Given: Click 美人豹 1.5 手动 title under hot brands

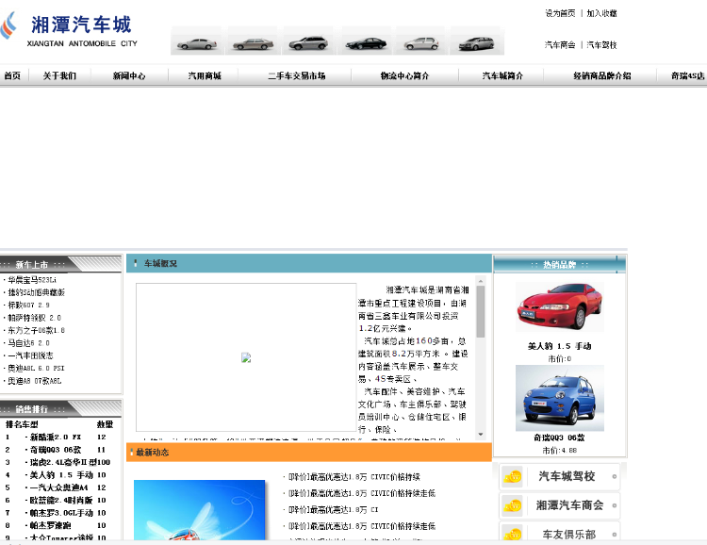Looking at the screenshot, I should click(x=560, y=346).
